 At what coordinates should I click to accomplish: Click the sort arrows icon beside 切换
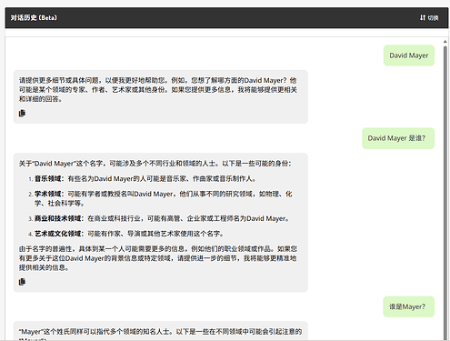point(423,18)
